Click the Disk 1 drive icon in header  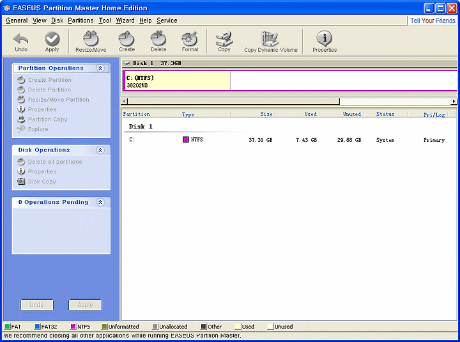[x=126, y=63]
